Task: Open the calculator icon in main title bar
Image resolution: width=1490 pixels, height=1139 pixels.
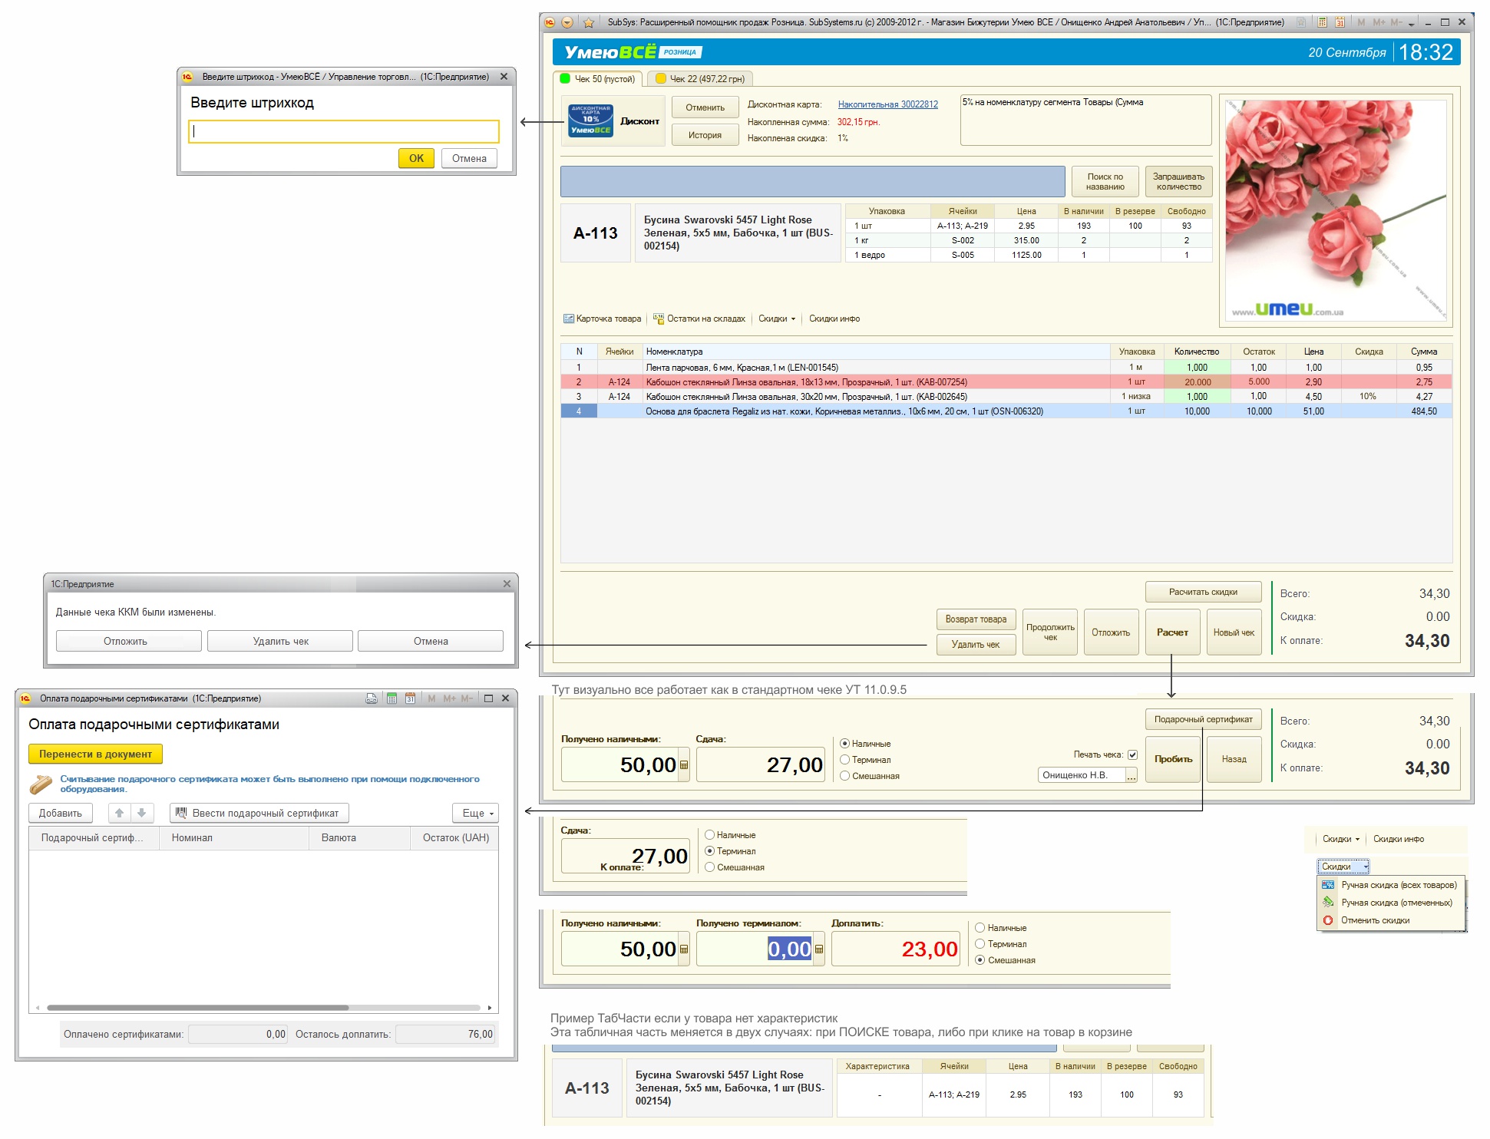Action: tap(1323, 22)
